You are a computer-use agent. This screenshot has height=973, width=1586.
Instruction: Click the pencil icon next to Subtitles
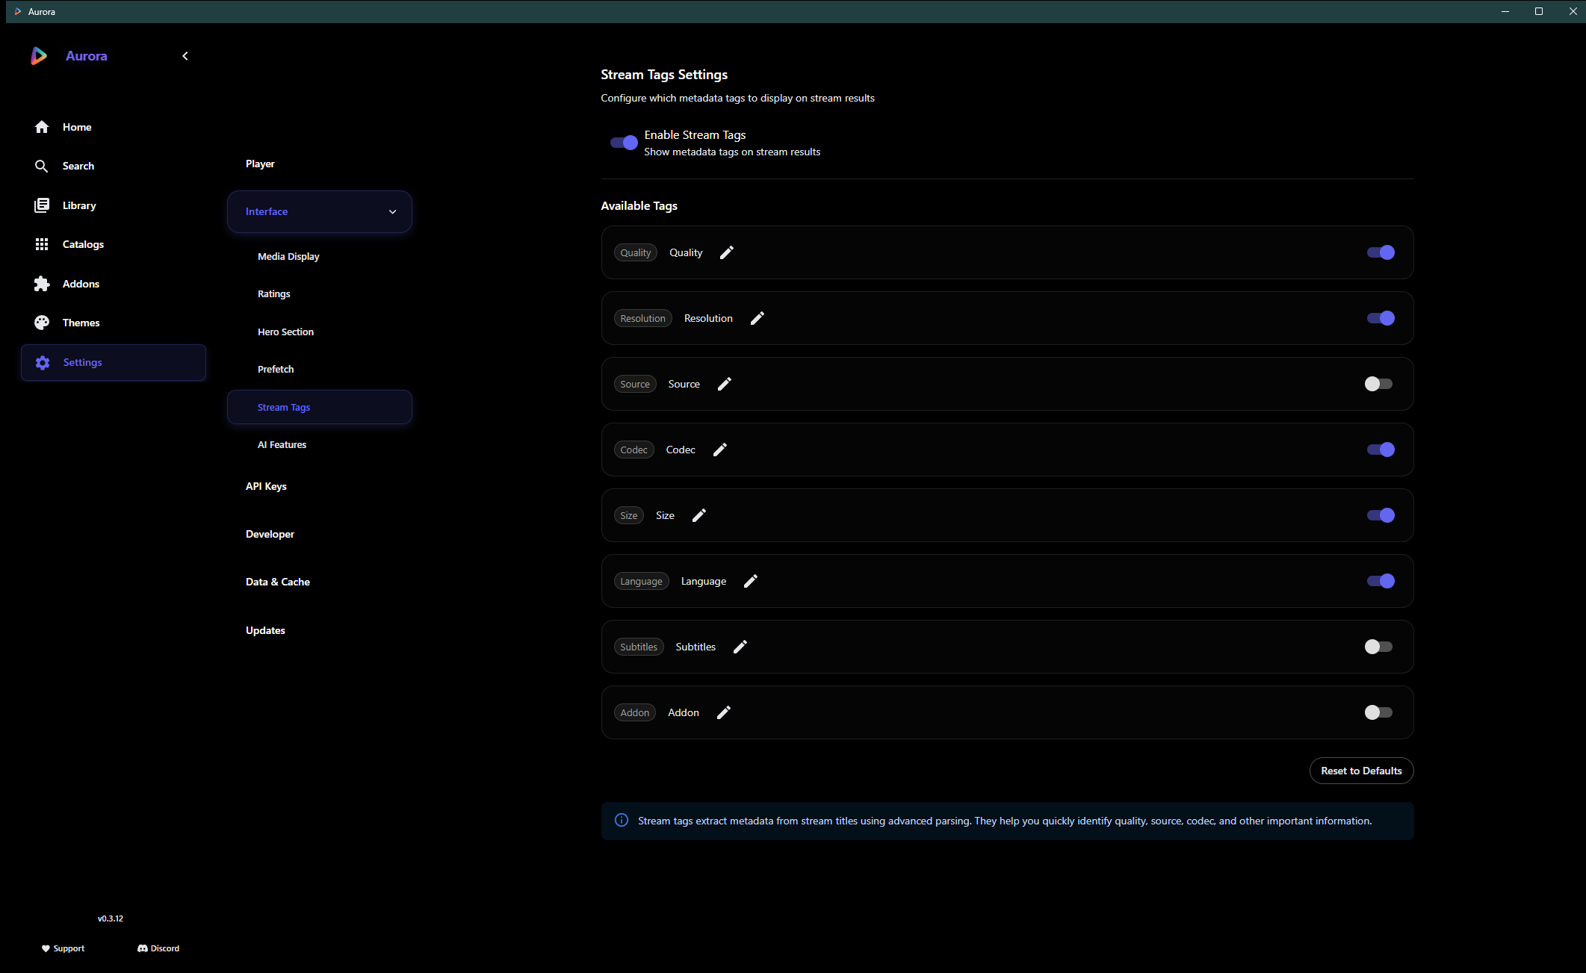point(740,647)
